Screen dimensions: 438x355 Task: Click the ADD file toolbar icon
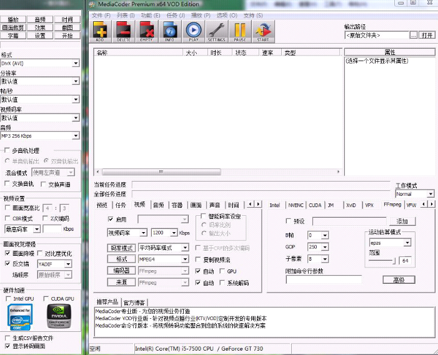click(100, 31)
